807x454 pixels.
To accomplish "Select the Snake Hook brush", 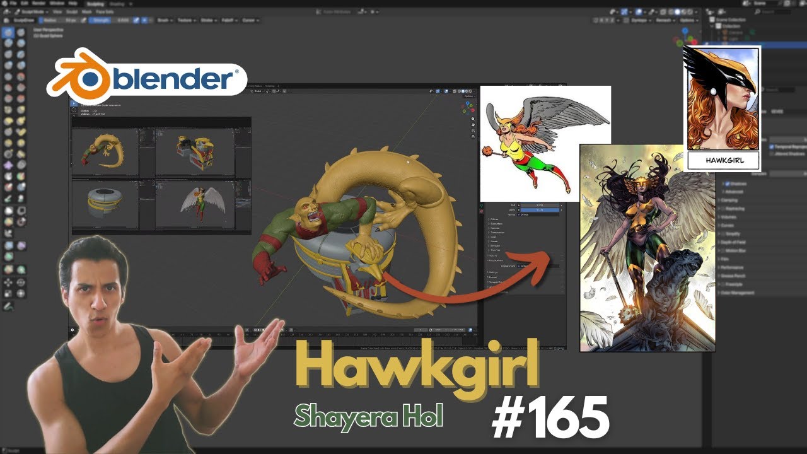I will pos(21,120).
